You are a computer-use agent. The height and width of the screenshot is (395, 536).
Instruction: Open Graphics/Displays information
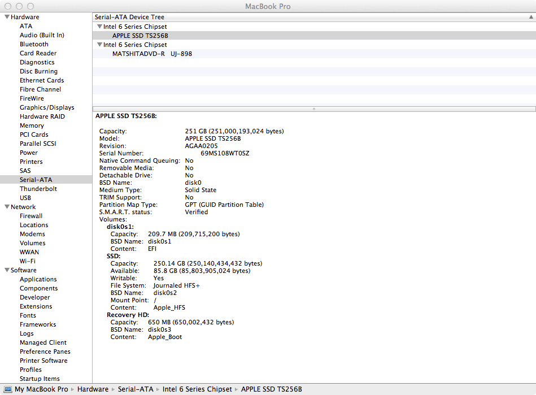47,107
